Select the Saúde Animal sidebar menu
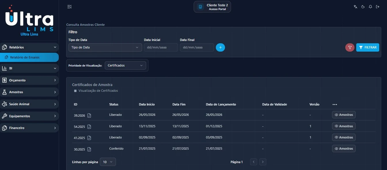Image resolution: width=387 pixels, height=170 pixels. (29, 104)
